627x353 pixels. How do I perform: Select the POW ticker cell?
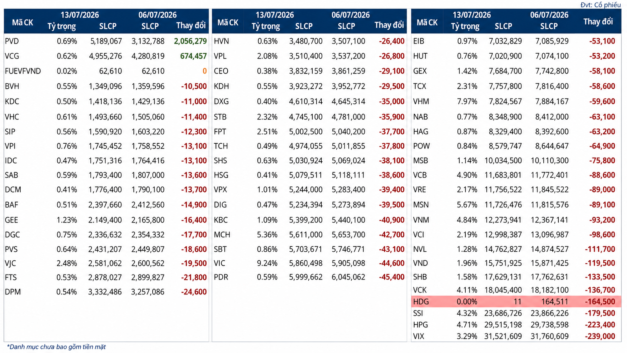[x=421, y=146]
